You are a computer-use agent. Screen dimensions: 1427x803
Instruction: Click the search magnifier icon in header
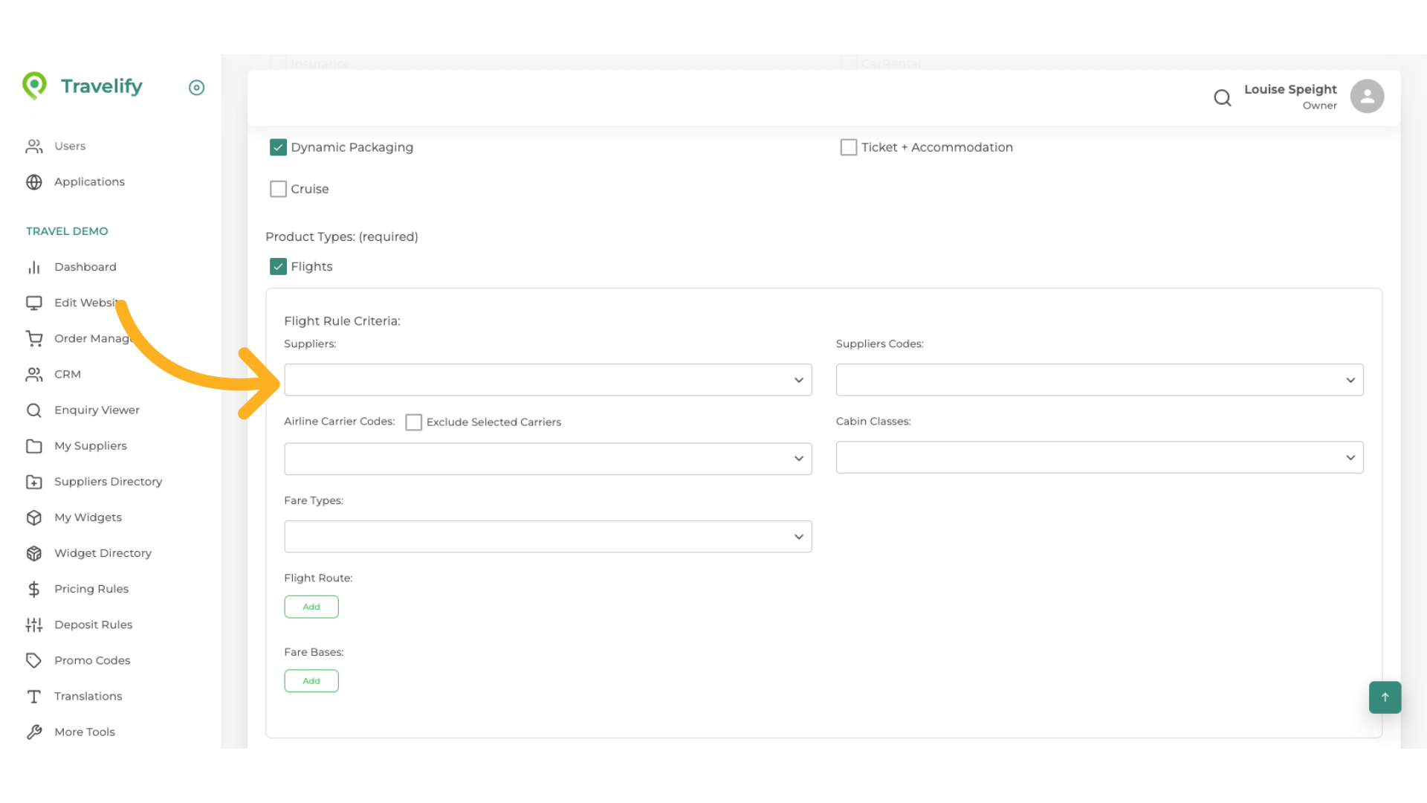(x=1222, y=97)
